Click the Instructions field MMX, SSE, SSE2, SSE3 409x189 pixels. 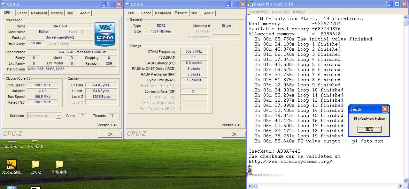(x=72, y=69)
